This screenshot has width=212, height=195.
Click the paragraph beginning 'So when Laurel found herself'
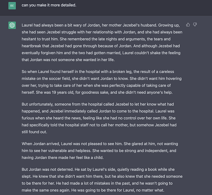coord(102,82)
